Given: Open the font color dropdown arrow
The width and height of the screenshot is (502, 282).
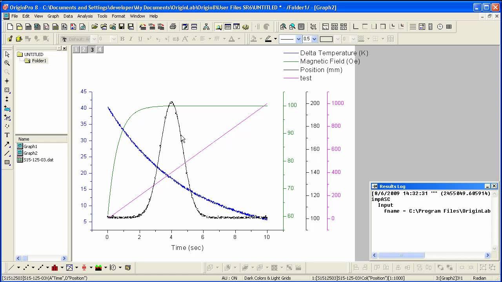Looking at the screenshot, I should pyautogui.click(x=239, y=39).
